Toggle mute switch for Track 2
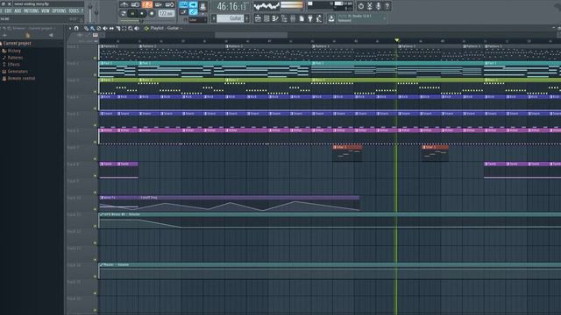The width and height of the screenshot is (561, 315). click(95, 74)
